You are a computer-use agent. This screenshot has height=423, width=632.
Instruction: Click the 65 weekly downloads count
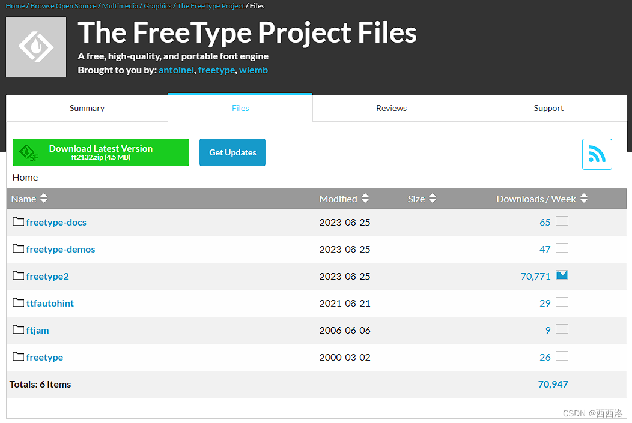click(545, 222)
